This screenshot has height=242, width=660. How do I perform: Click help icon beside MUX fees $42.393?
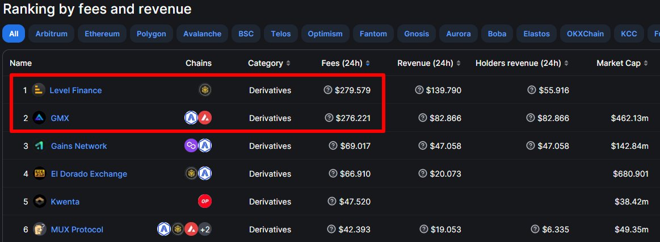click(x=331, y=229)
